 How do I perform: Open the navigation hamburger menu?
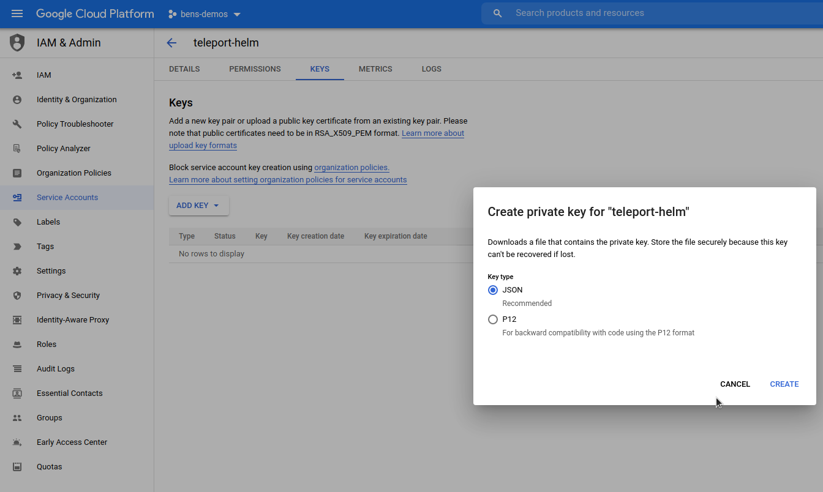tap(17, 13)
